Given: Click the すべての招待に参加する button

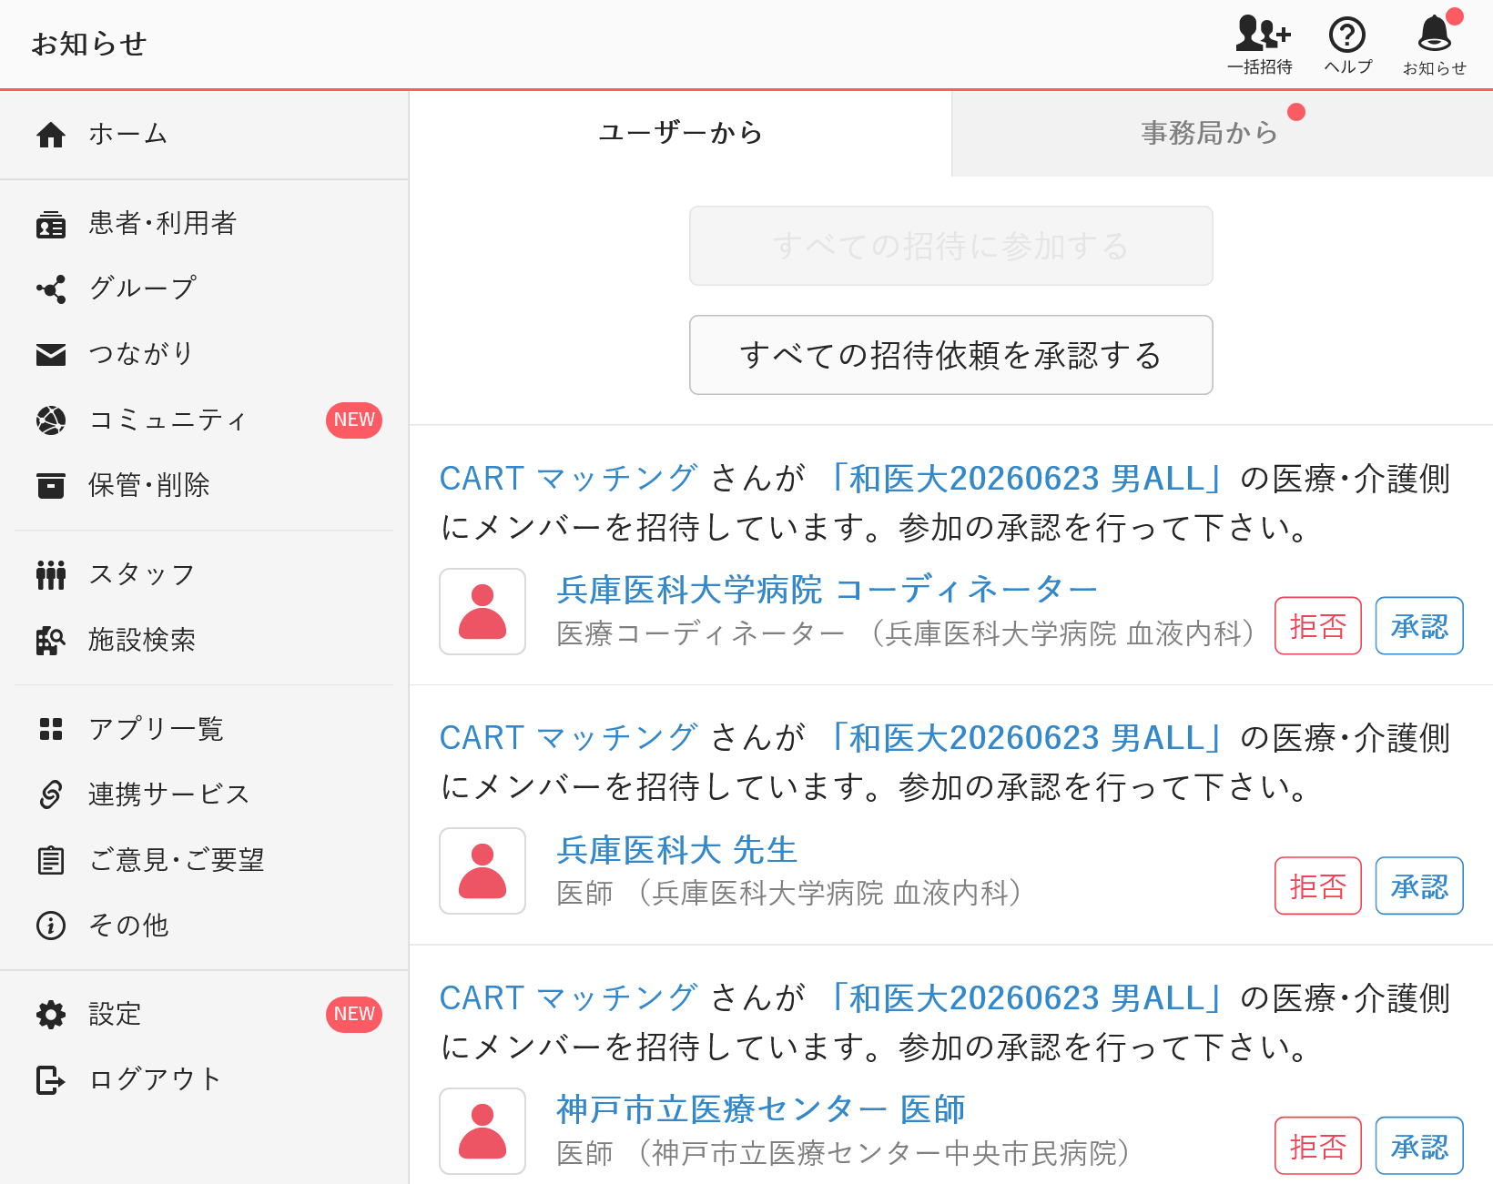Looking at the screenshot, I should coord(951,246).
